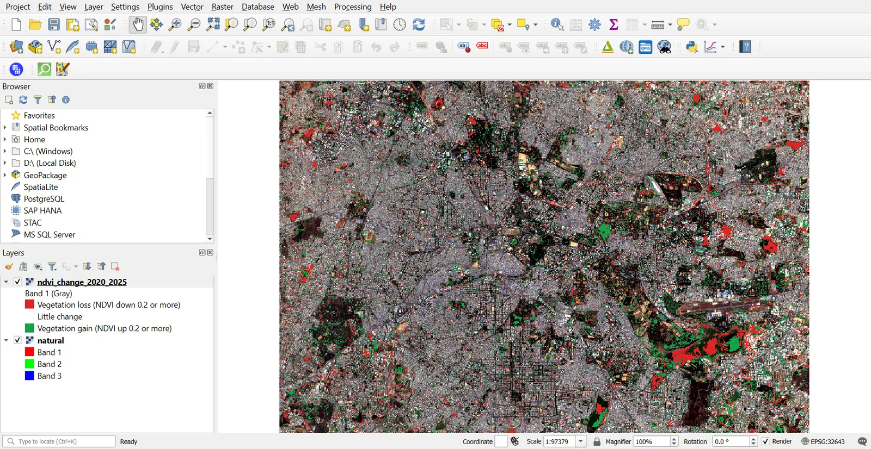Select the MS SQL Server browser entry
871x449 pixels.
click(50, 235)
